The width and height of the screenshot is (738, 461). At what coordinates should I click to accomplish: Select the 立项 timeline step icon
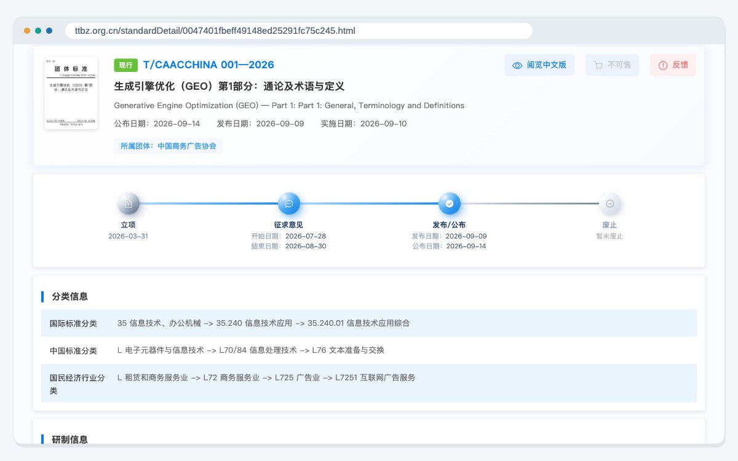click(x=129, y=203)
